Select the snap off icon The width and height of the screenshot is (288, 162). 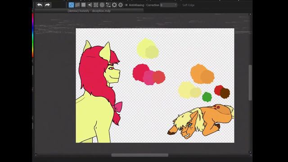coord(71,5)
